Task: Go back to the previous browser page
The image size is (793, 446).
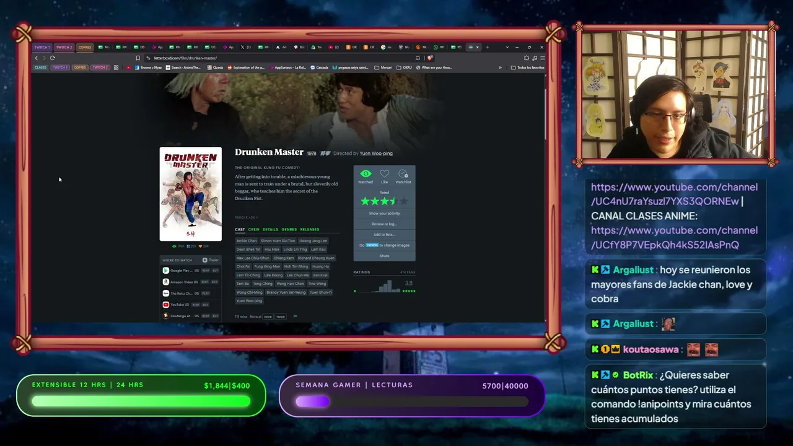Action: [x=37, y=58]
